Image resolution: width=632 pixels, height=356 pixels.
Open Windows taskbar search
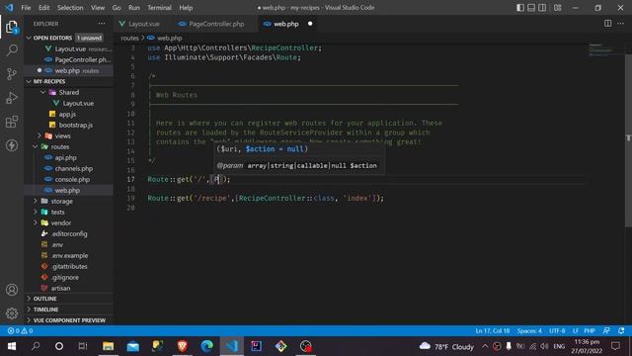36,346
